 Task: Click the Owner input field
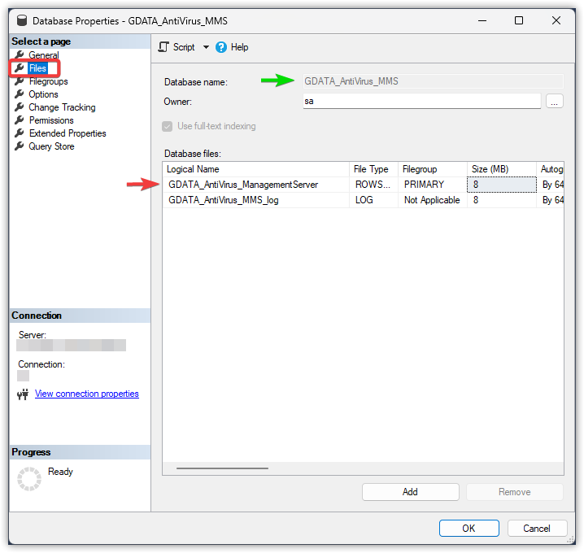[x=421, y=102]
